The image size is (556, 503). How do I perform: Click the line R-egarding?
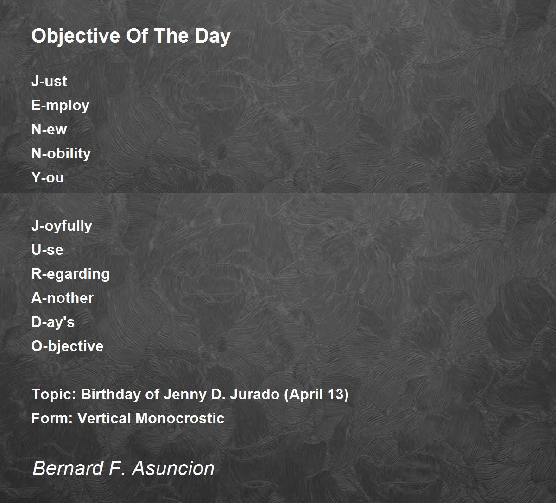71,275
